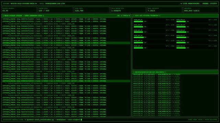Select log row Step 0003968/512000
Screen dimensions: 220x123
click(x=66, y=76)
